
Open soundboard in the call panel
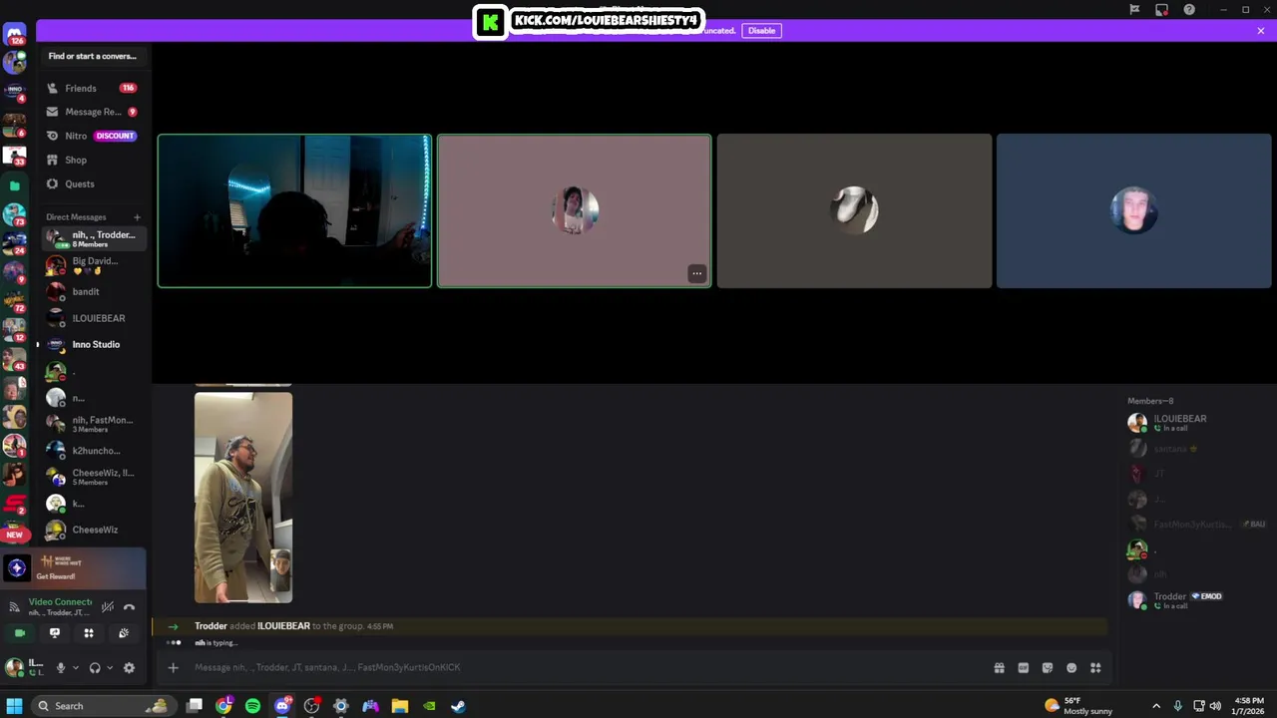tap(124, 633)
